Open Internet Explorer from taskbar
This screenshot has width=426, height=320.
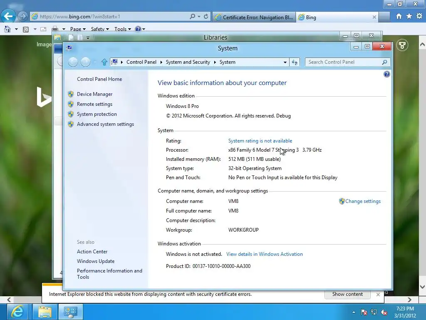(17, 312)
